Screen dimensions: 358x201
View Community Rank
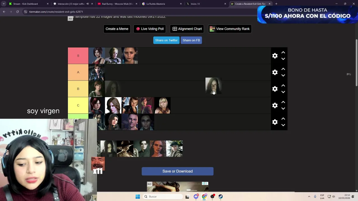click(230, 29)
